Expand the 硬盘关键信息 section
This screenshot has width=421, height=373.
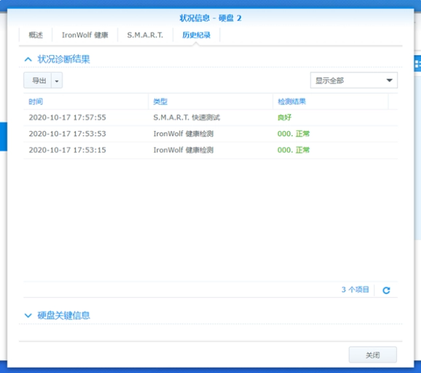pos(28,315)
